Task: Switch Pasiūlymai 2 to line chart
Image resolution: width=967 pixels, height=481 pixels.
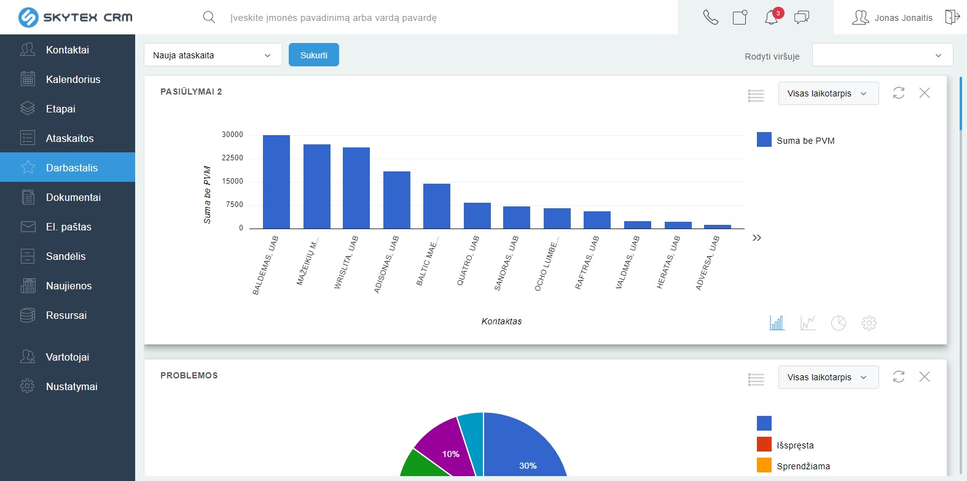Action: click(808, 323)
